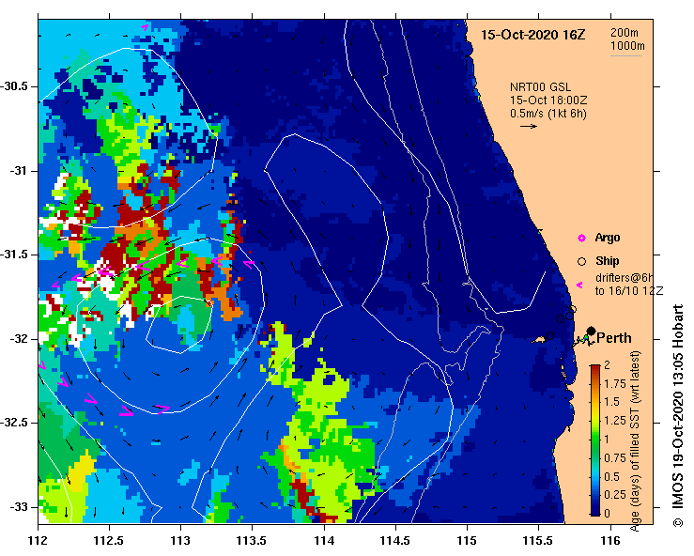The height and width of the screenshot is (556, 694).
Task: Click the black dot marking Perth
Action: [x=591, y=331]
